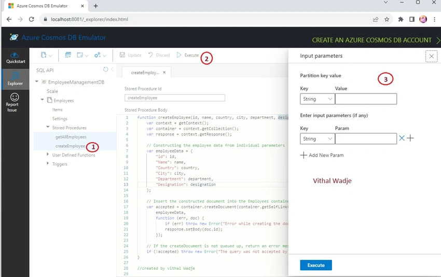Click the '//created by vithal Wadje' comment

click(x=166, y=268)
